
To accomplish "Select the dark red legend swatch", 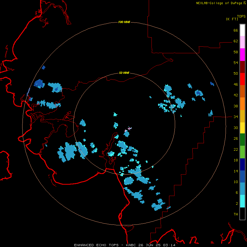I will pyautogui.click(x=242, y=67).
